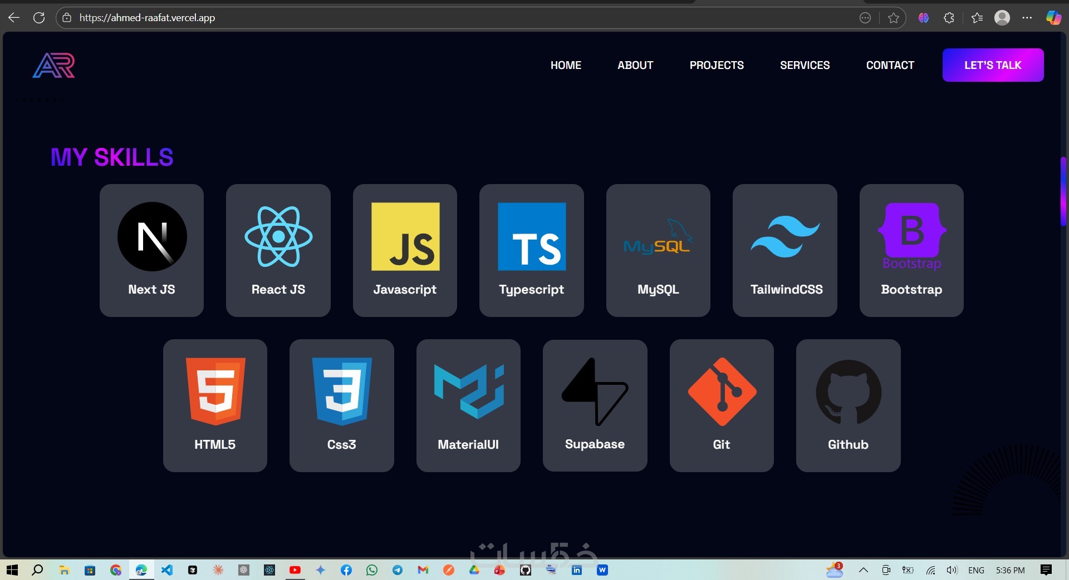The width and height of the screenshot is (1069, 580).
Task: Open the GitHub app on the taskbar
Action: [526, 570]
